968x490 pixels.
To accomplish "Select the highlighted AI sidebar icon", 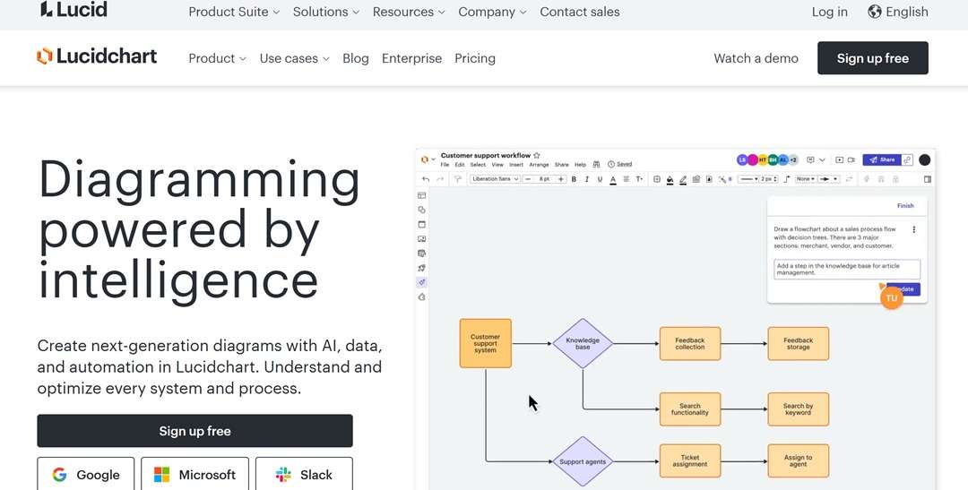I will click(421, 282).
